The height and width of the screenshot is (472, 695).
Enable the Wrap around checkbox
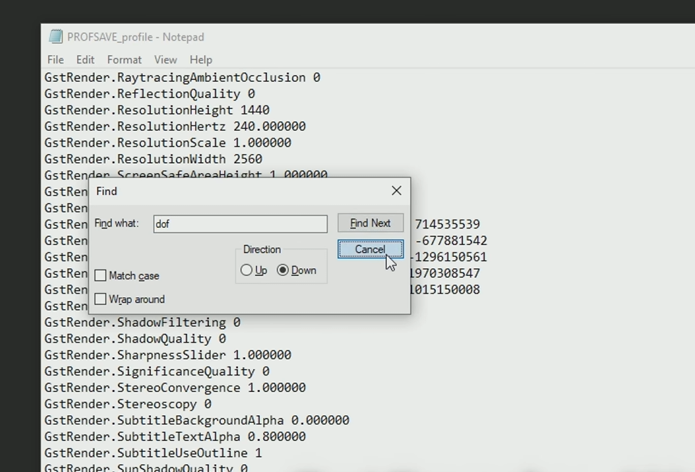tap(101, 299)
